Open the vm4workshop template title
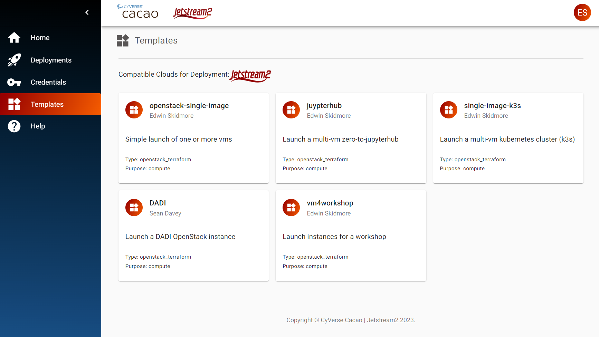Image resolution: width=599 pixels, height=337 pixels. pos(330,203)
